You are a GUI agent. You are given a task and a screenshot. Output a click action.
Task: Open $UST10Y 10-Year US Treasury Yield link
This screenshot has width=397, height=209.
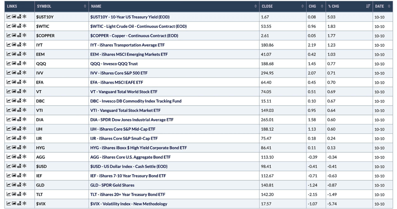tap(130, 17)
